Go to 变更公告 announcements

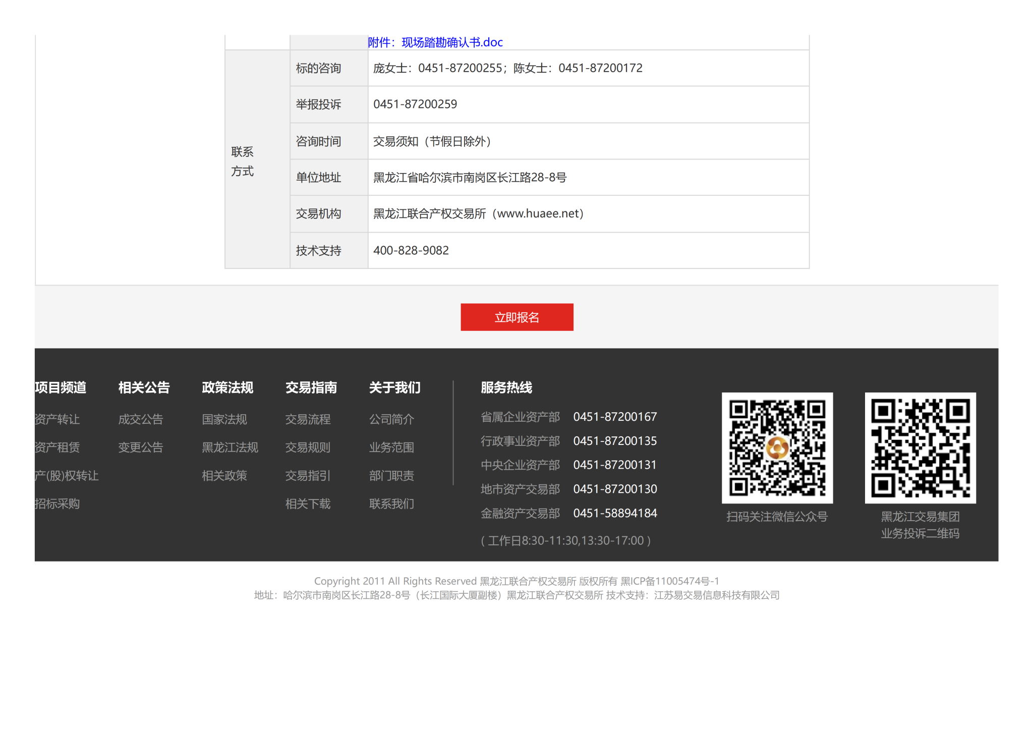[141, 447]
